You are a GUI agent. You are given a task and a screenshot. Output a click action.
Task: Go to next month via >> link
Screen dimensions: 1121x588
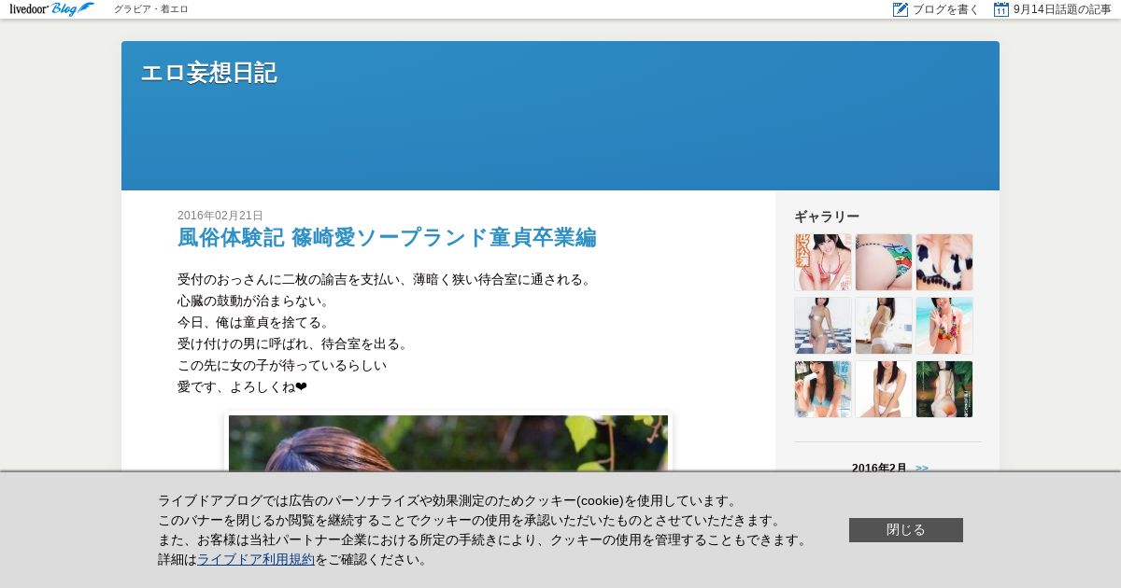pyautogui.click(x=922, y=468)
